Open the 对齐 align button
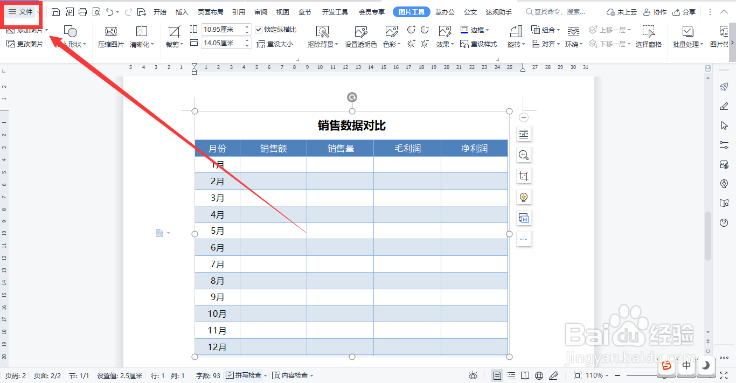This screenshot has width=736, height=383. (545, 44)
